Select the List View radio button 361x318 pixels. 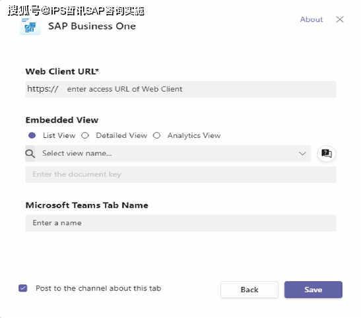point(32,135)
